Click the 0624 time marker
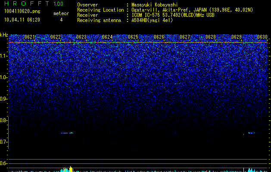 click(x=107, y=37)
